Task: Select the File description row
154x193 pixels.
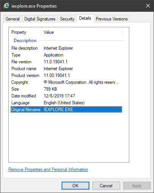Action: point(66,48)
